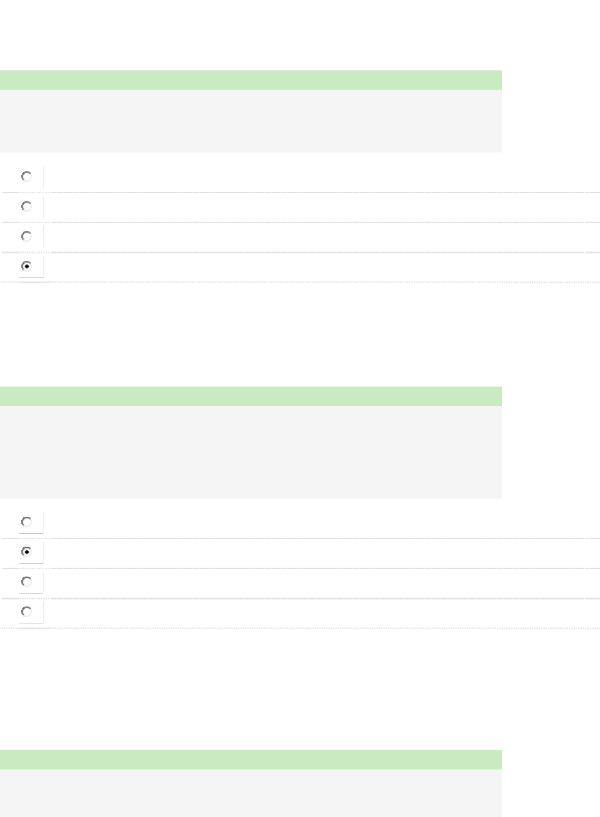
Task: Click the middle question's green header bar
Action: click(x=251, y=396)
